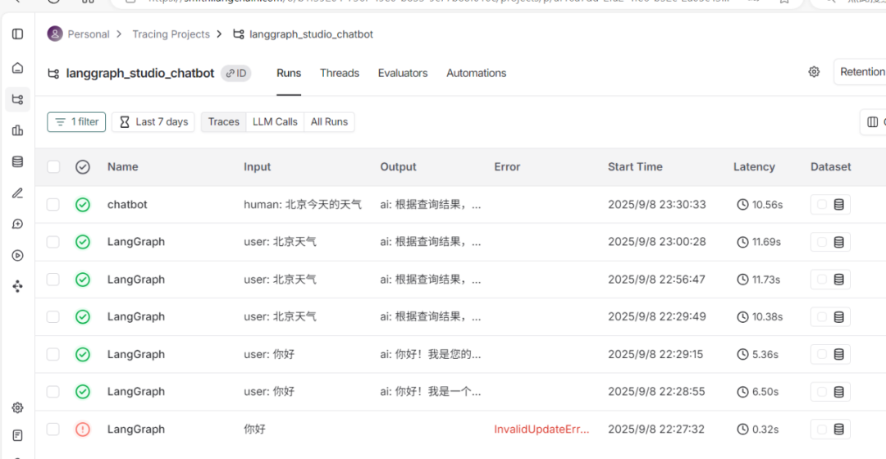Go to Personal breadcrumb

tap(89, 34)
